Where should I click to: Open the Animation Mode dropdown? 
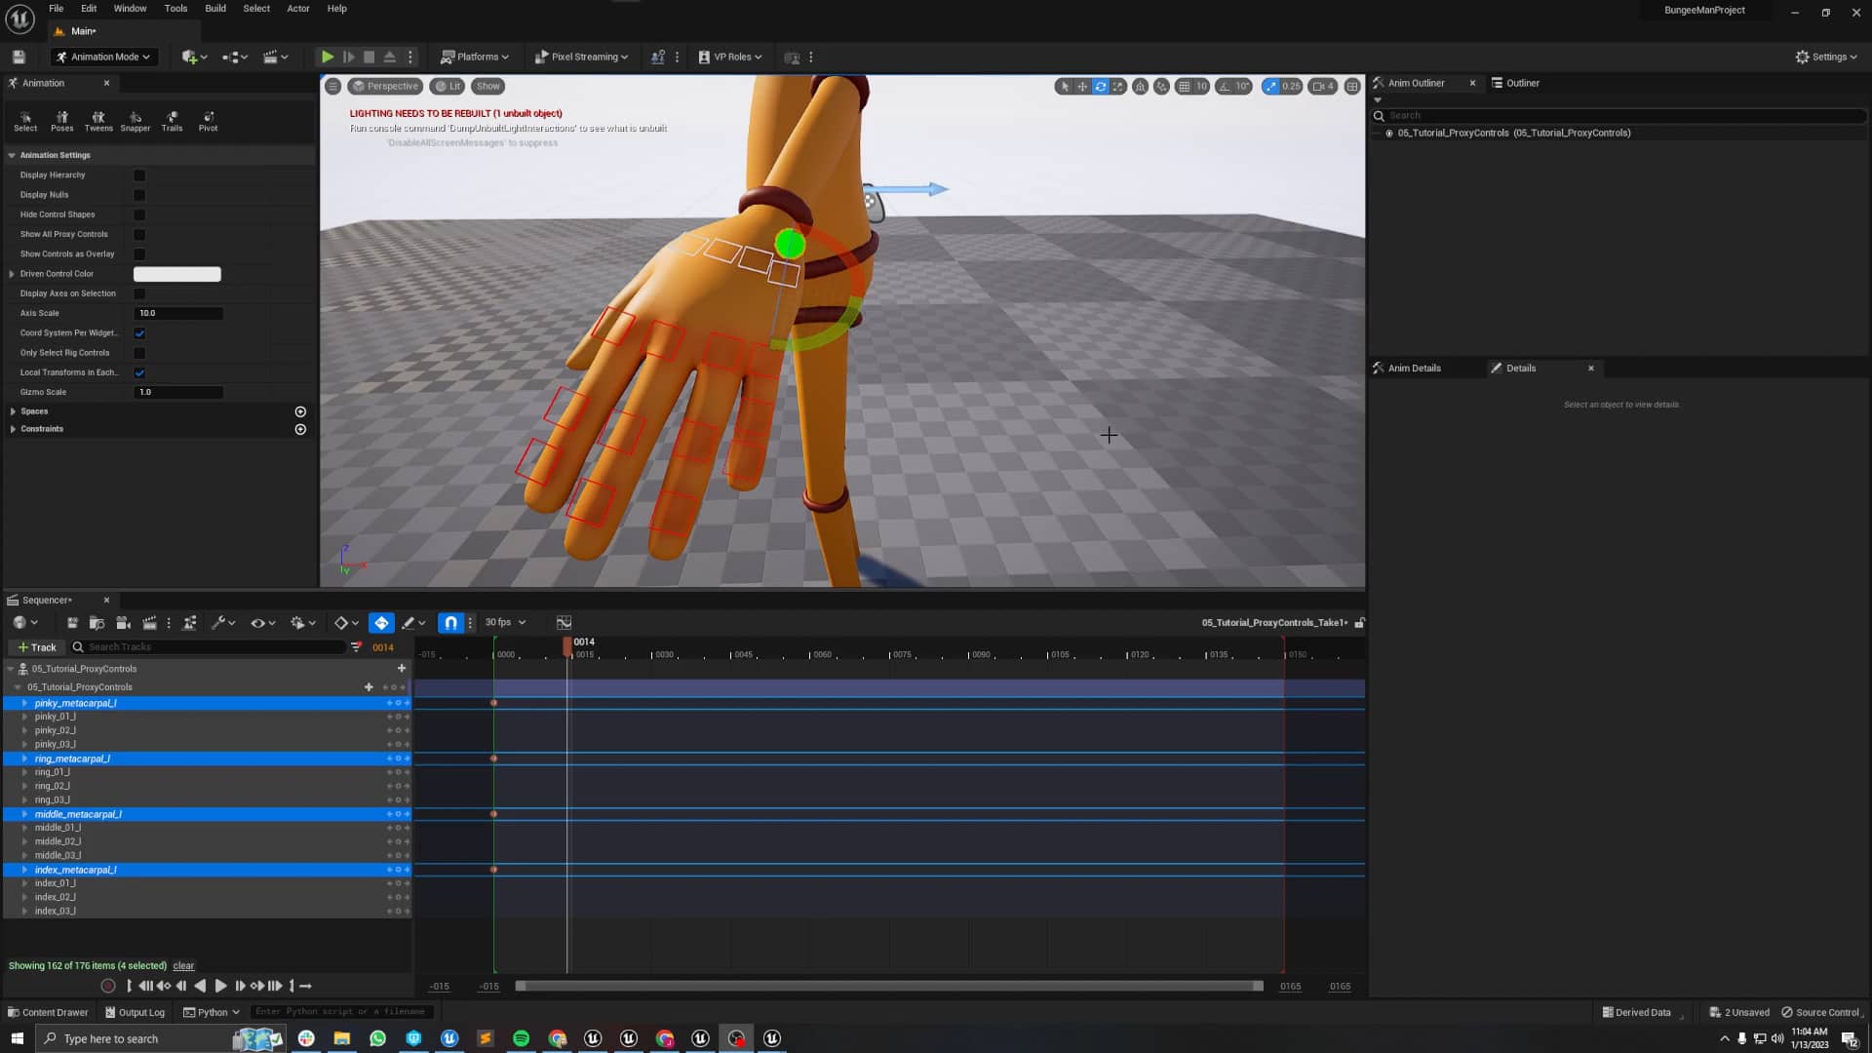tap(103, 57)
